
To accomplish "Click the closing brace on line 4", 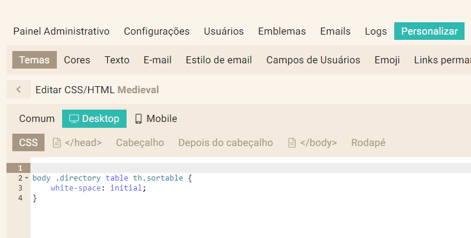I will [x=35, y=198].
